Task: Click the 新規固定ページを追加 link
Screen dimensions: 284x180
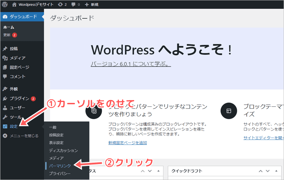Action: (x=127, y=143)
